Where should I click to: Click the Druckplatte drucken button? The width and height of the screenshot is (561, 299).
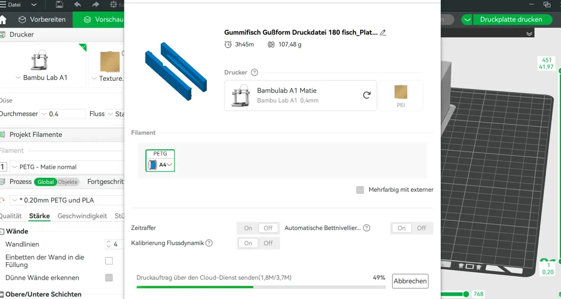[511, 20]
